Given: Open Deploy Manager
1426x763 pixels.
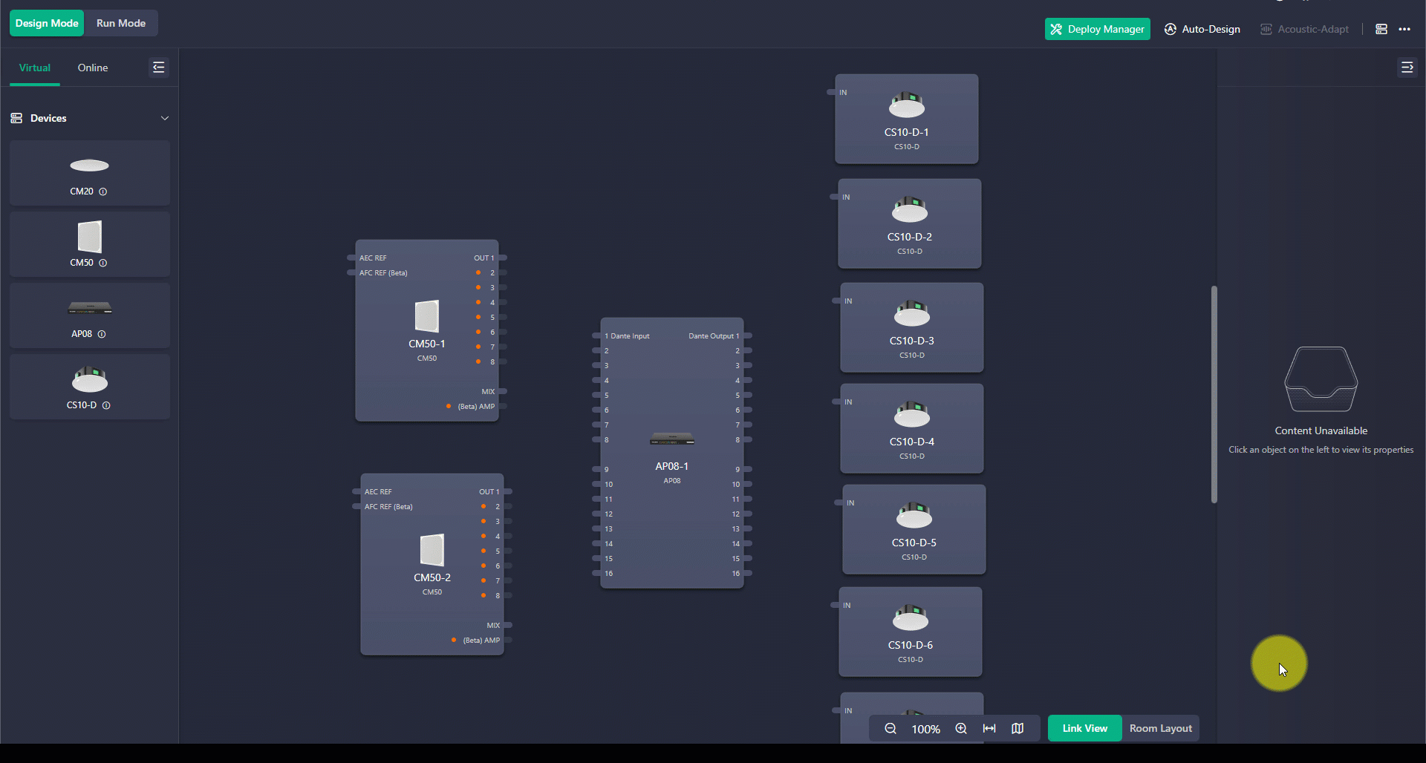Looking at the screenshot, I should 1097,29.
